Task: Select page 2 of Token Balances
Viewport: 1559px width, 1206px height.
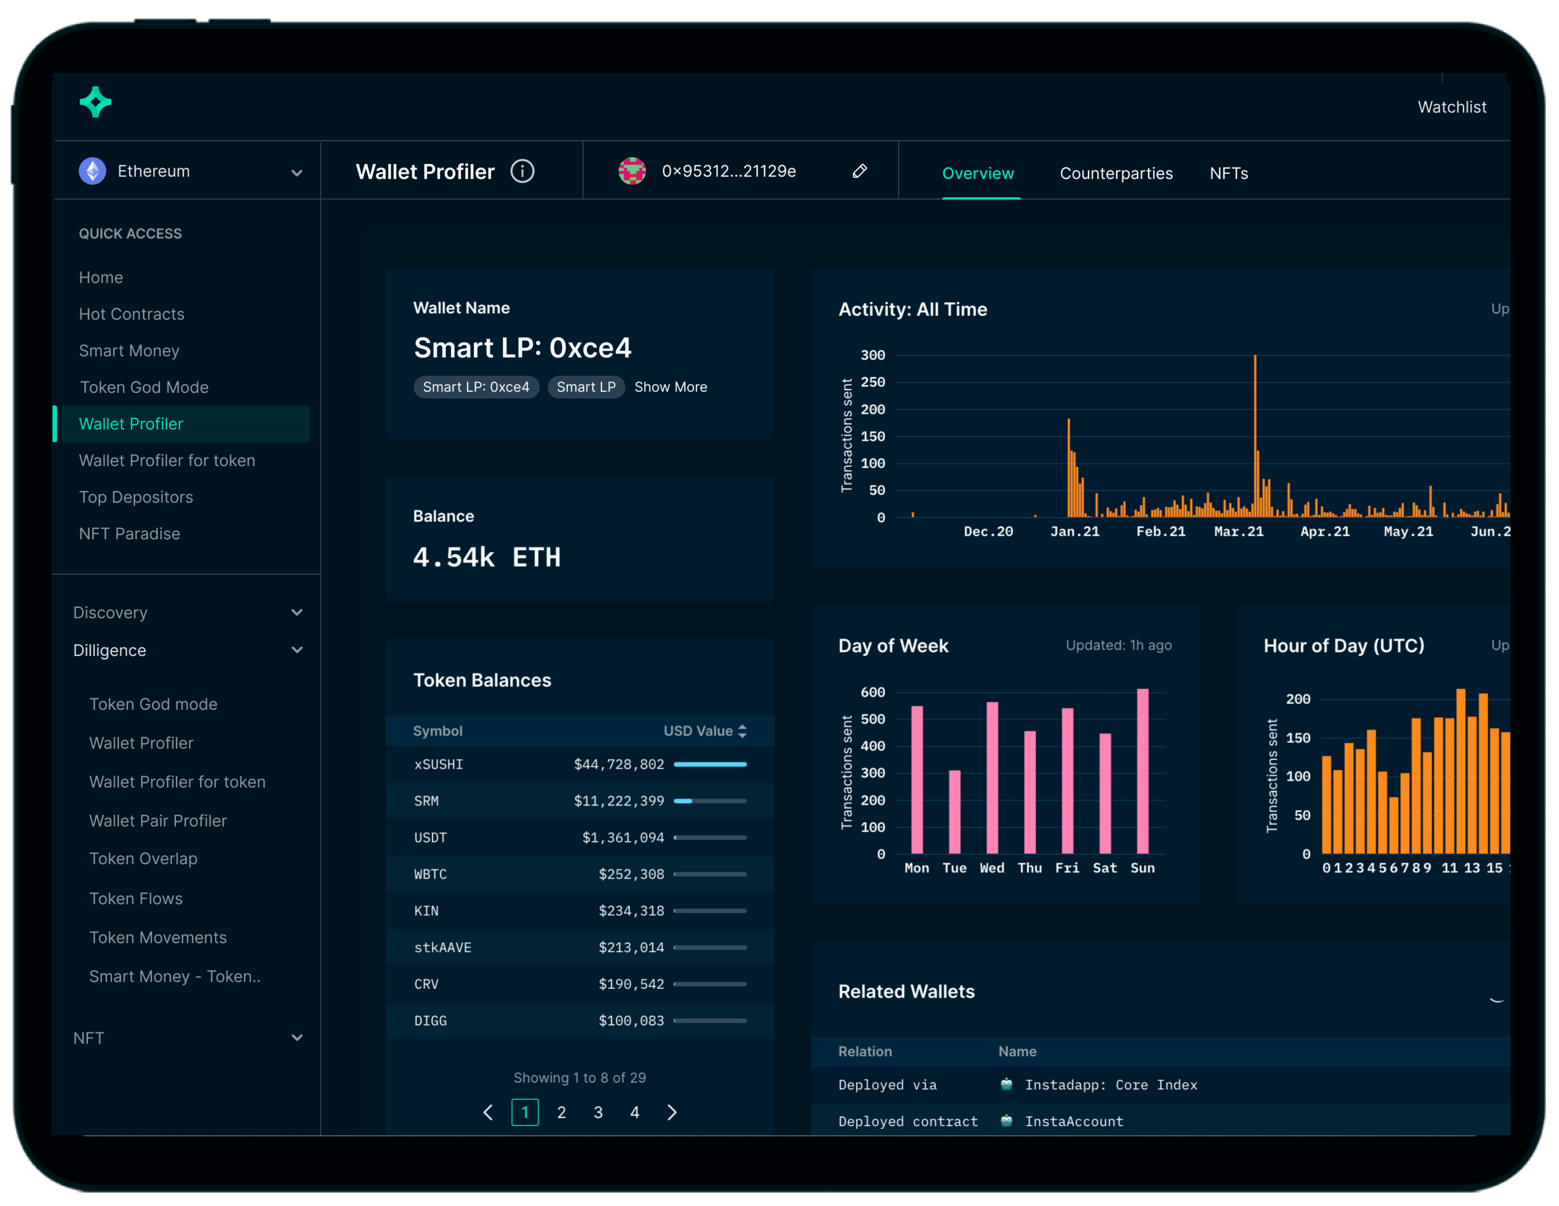Action: [x=562, y=1112]
